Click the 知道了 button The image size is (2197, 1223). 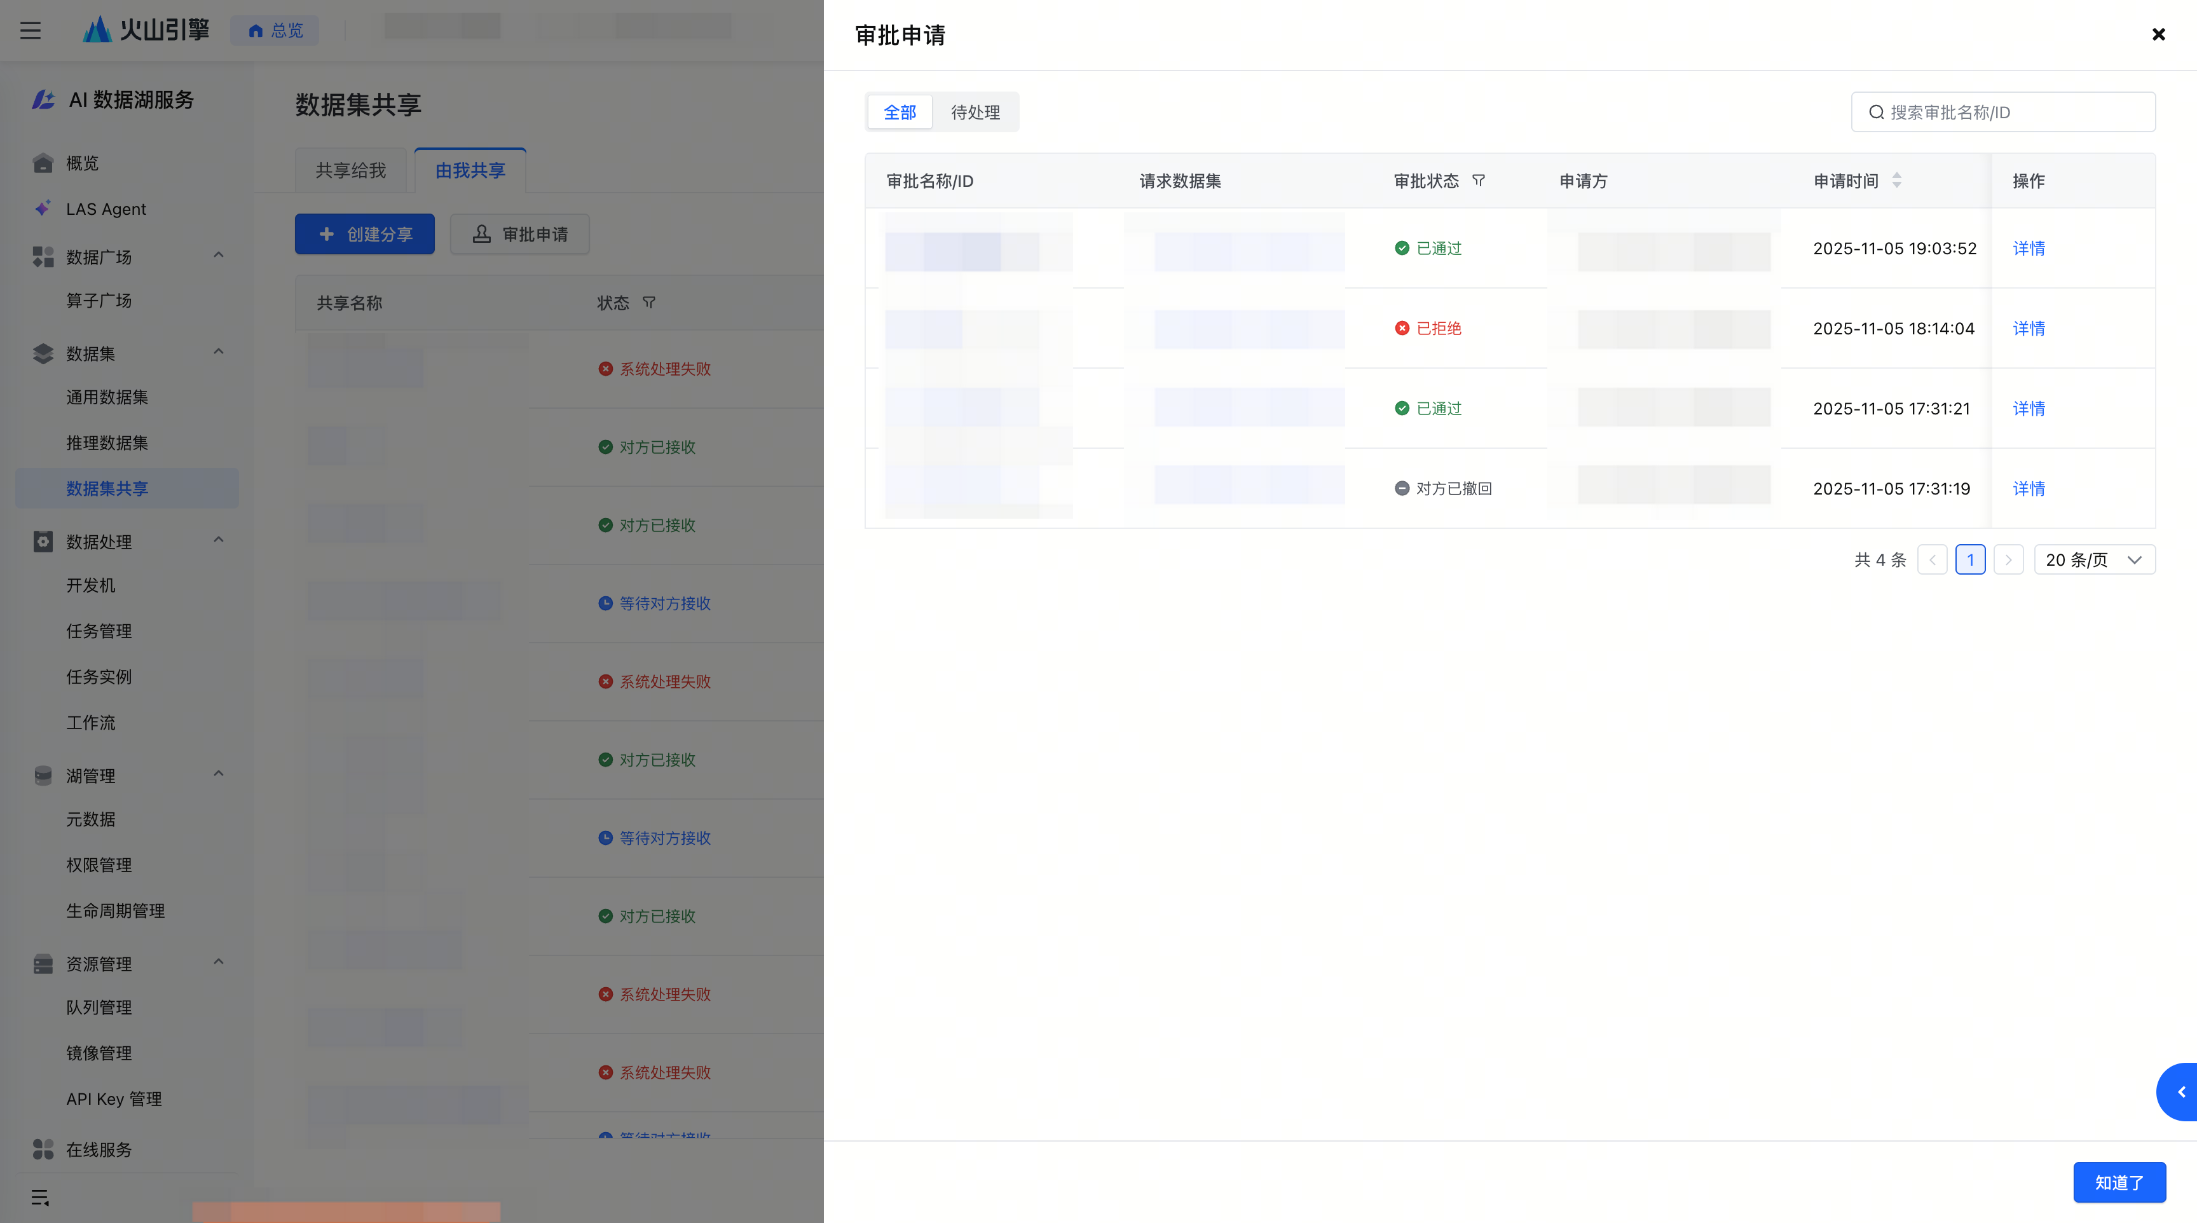coord(2119,1182)
